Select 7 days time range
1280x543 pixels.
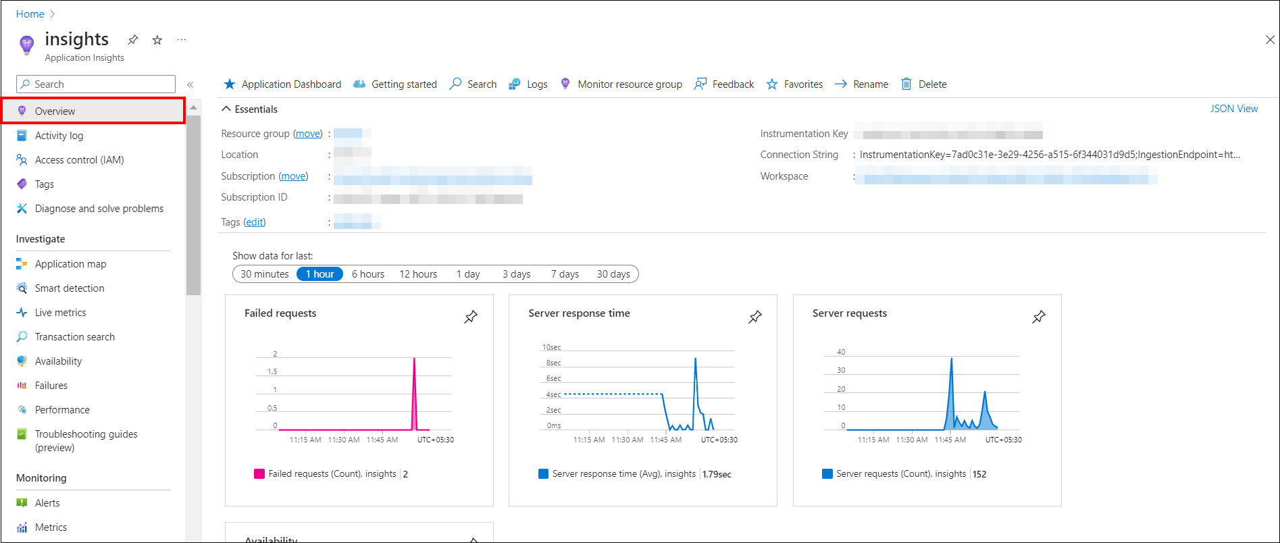[x=565, y=274]
